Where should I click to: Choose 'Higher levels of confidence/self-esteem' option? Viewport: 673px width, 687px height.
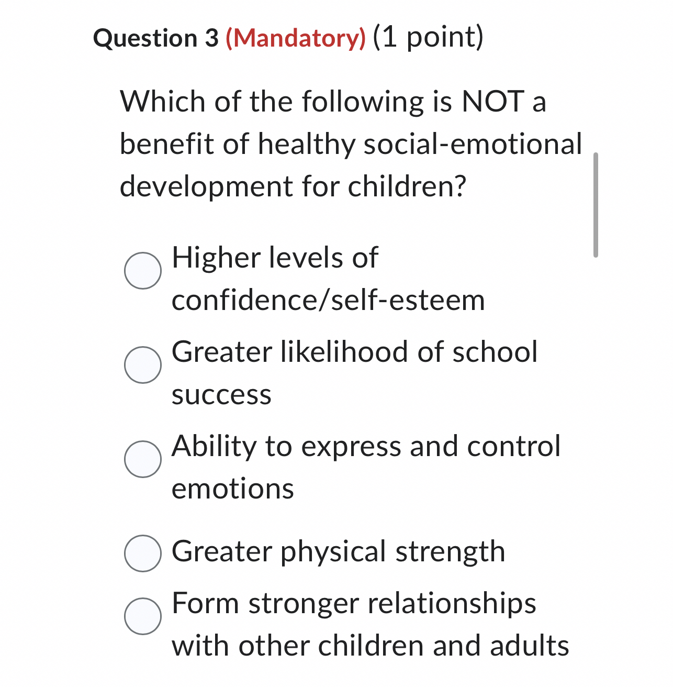[142, 270]
